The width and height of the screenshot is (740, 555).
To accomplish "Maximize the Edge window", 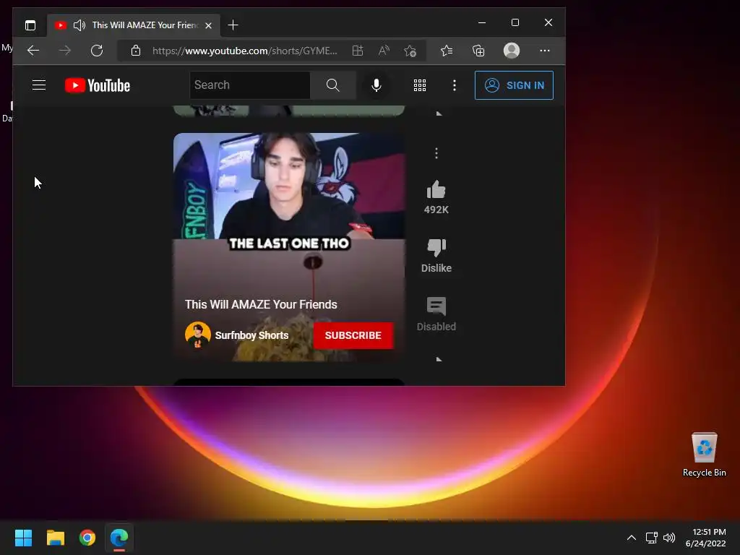I will coord(515,22).
